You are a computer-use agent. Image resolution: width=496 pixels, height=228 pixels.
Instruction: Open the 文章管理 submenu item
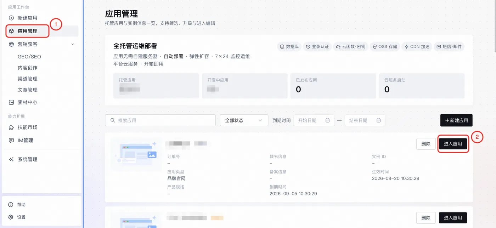coord(28,90)
